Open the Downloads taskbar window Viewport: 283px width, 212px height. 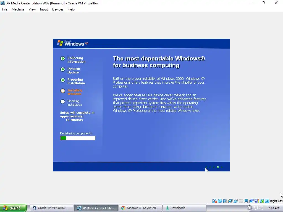[184, 208]
